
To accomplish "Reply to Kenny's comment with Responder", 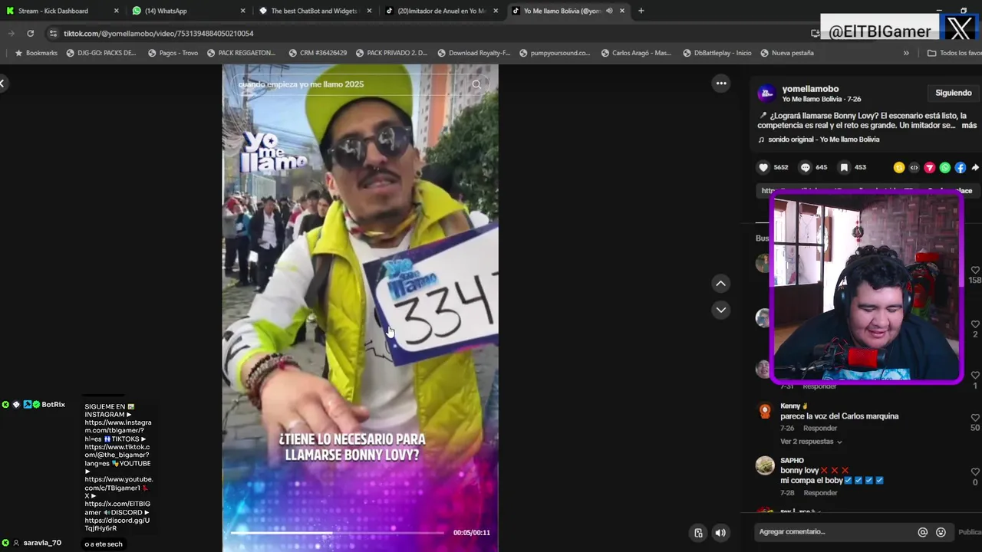I will [820, 429].
